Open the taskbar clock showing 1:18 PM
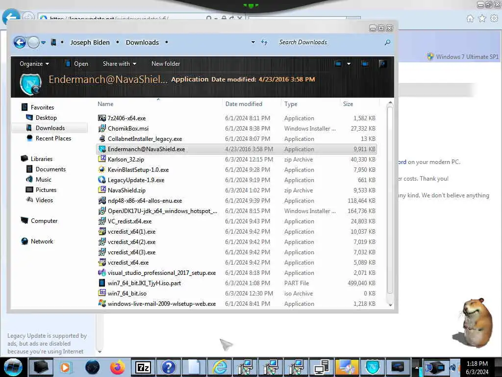The width and height of the screenshot is (502, 377). click(477, 367)
